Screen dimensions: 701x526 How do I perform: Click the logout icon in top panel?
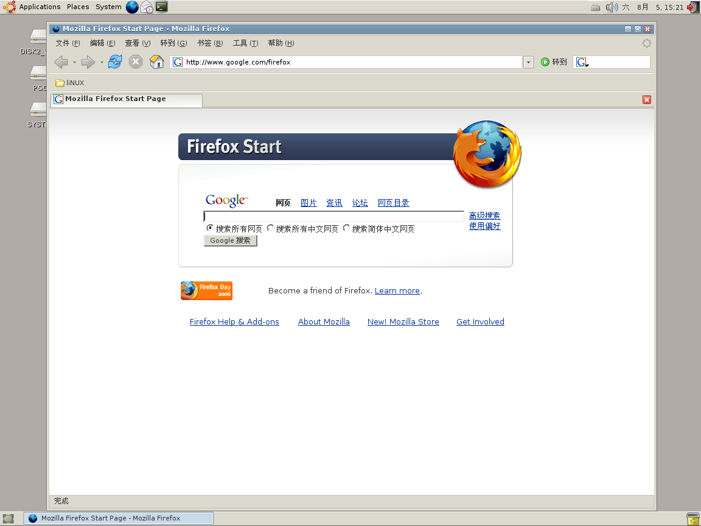(x=693, y=7)
